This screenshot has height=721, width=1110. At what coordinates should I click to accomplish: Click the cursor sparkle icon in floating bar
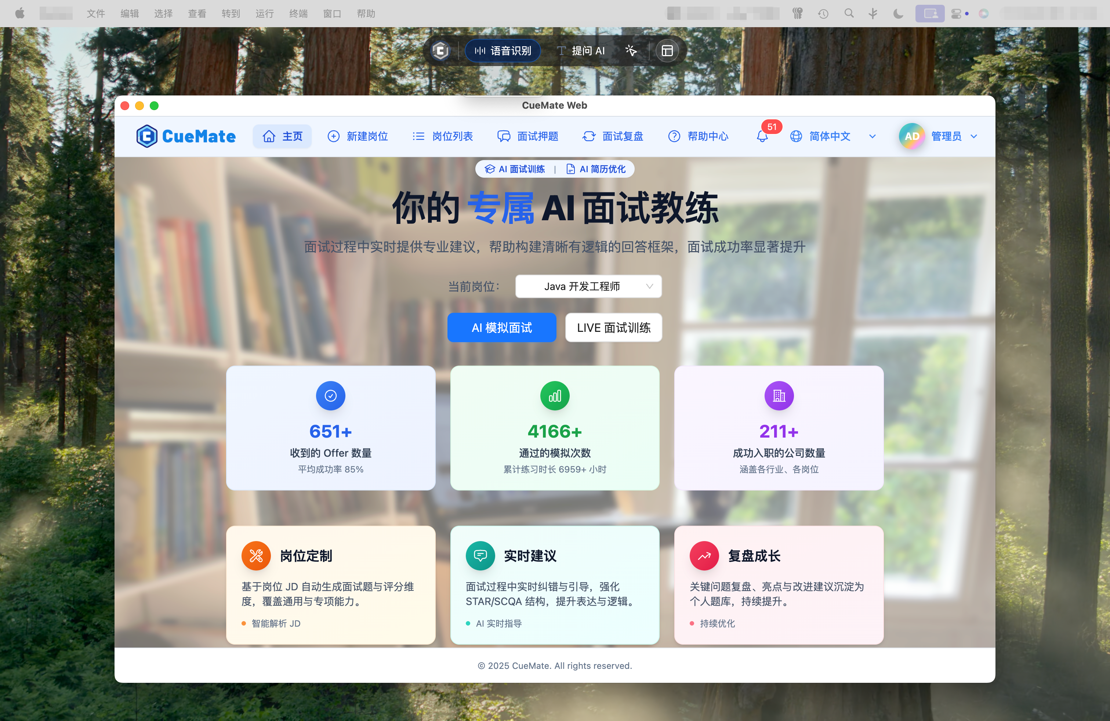click(x=631, y=51)
